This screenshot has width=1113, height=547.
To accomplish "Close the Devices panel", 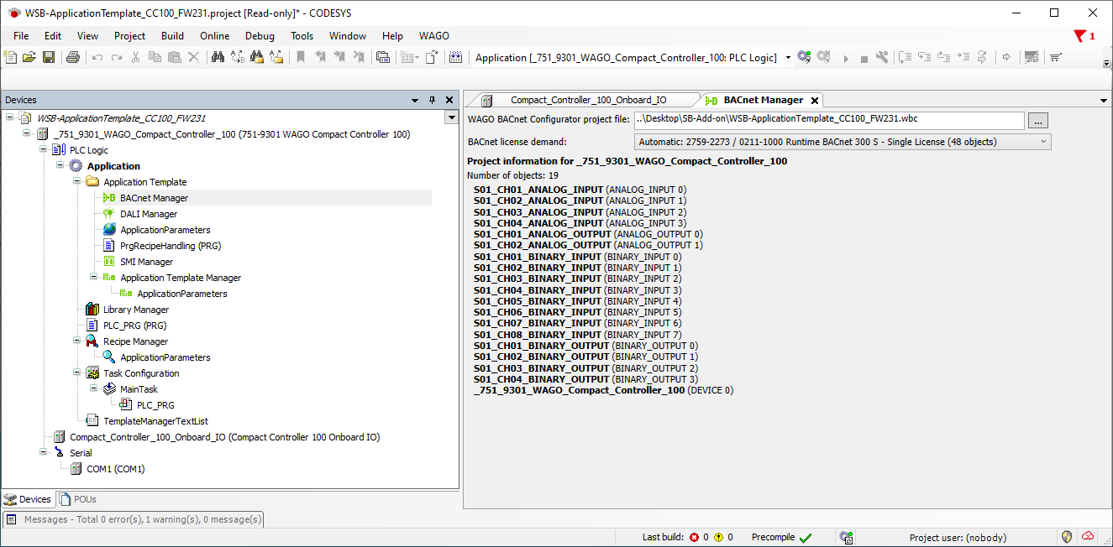I will (449, 100).
